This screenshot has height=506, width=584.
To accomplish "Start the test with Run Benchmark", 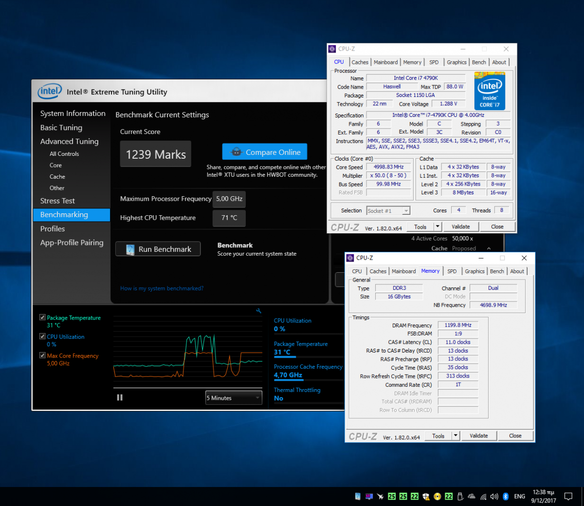I will (x=158, y=249).
